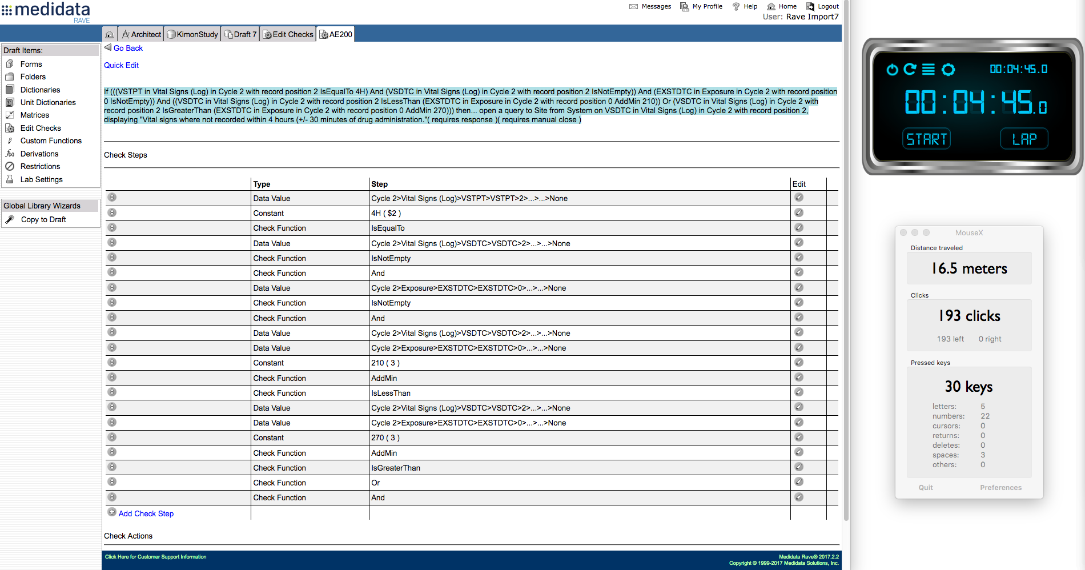
Task: Click row icon left of IsLessThan step
Action: (112, 392)
